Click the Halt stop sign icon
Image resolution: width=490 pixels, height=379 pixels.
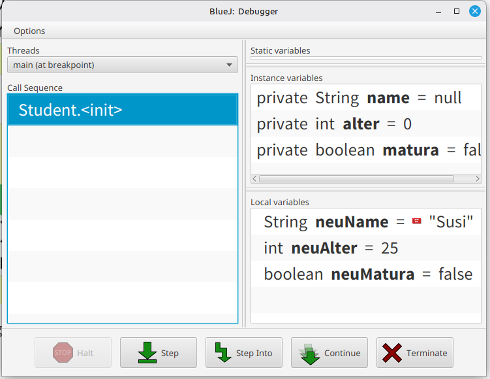click(x=63, y=353)
